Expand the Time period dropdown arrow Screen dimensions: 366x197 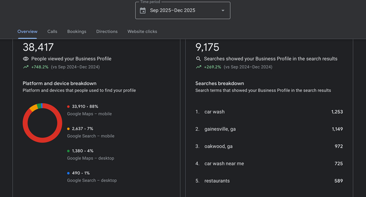(223, 11)
